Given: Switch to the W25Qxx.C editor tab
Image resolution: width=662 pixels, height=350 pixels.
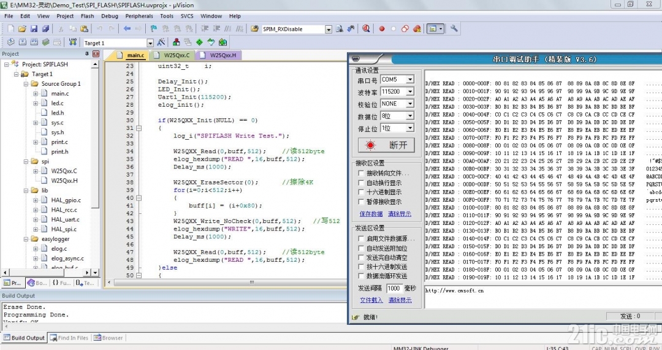Looking at the screenshot, I should 172,55.
